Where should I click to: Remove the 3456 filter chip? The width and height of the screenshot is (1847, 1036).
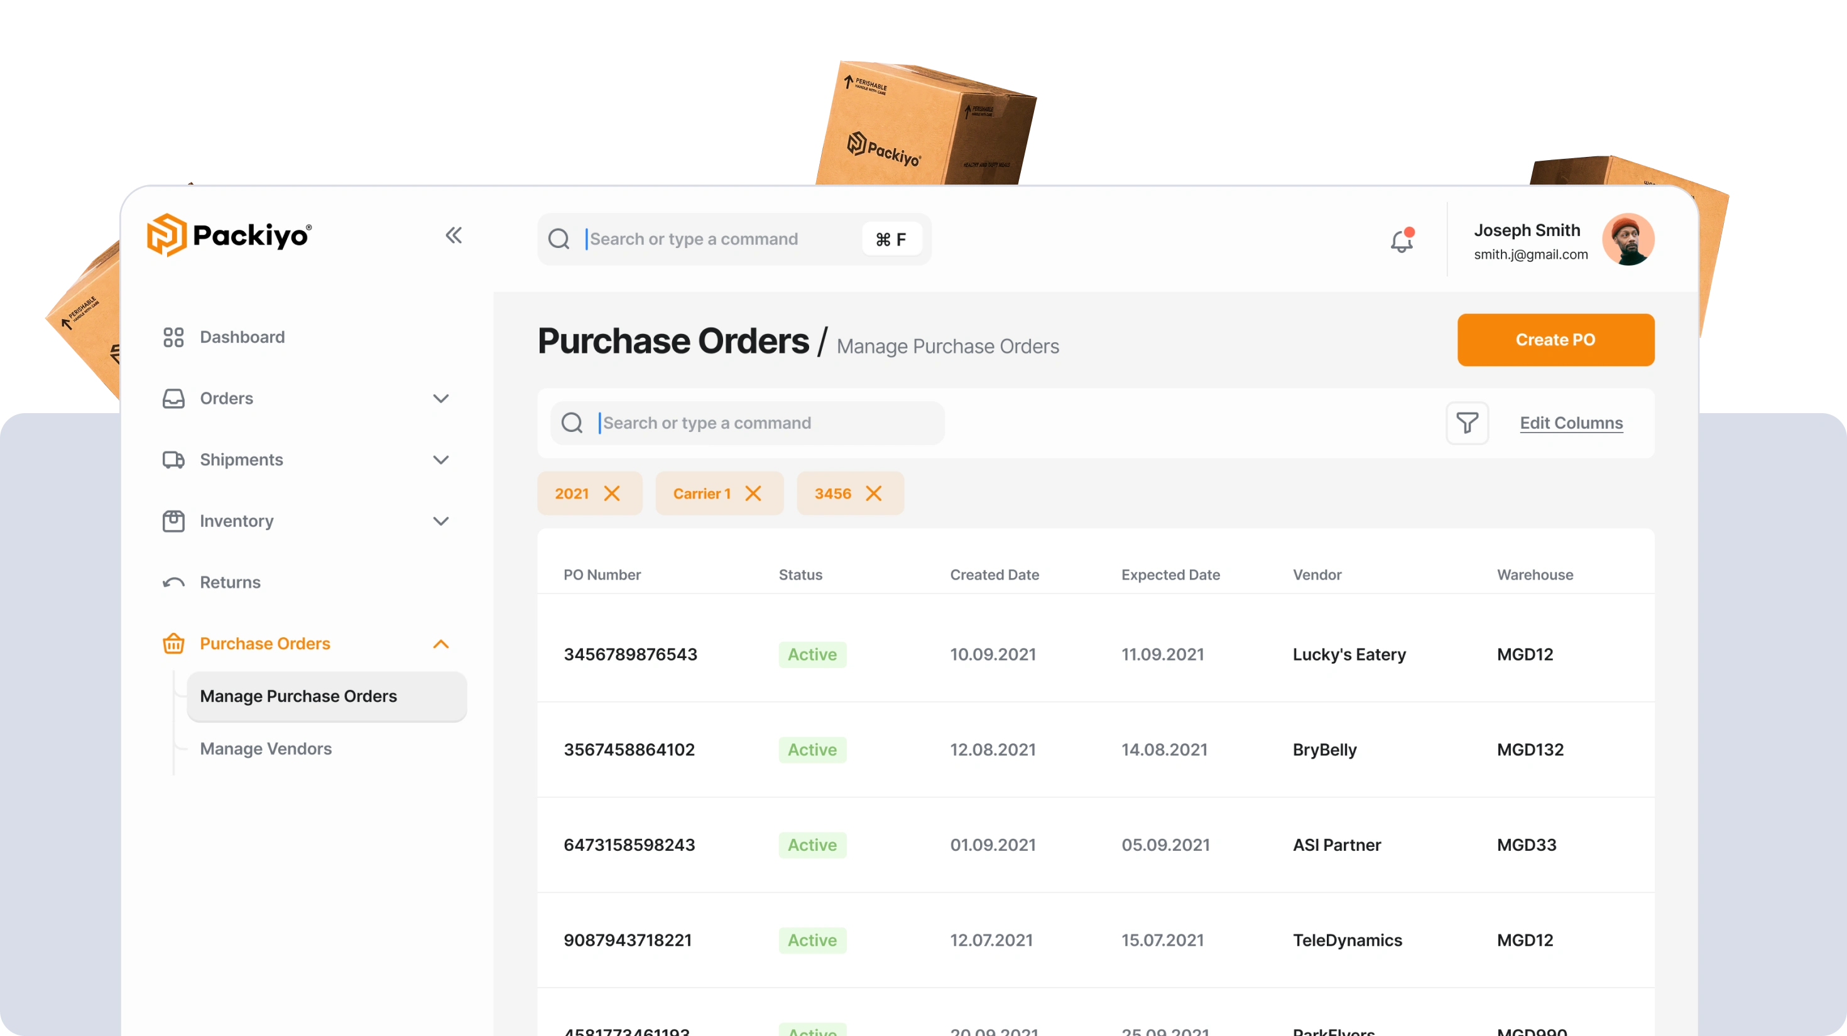tap(873, 494)
